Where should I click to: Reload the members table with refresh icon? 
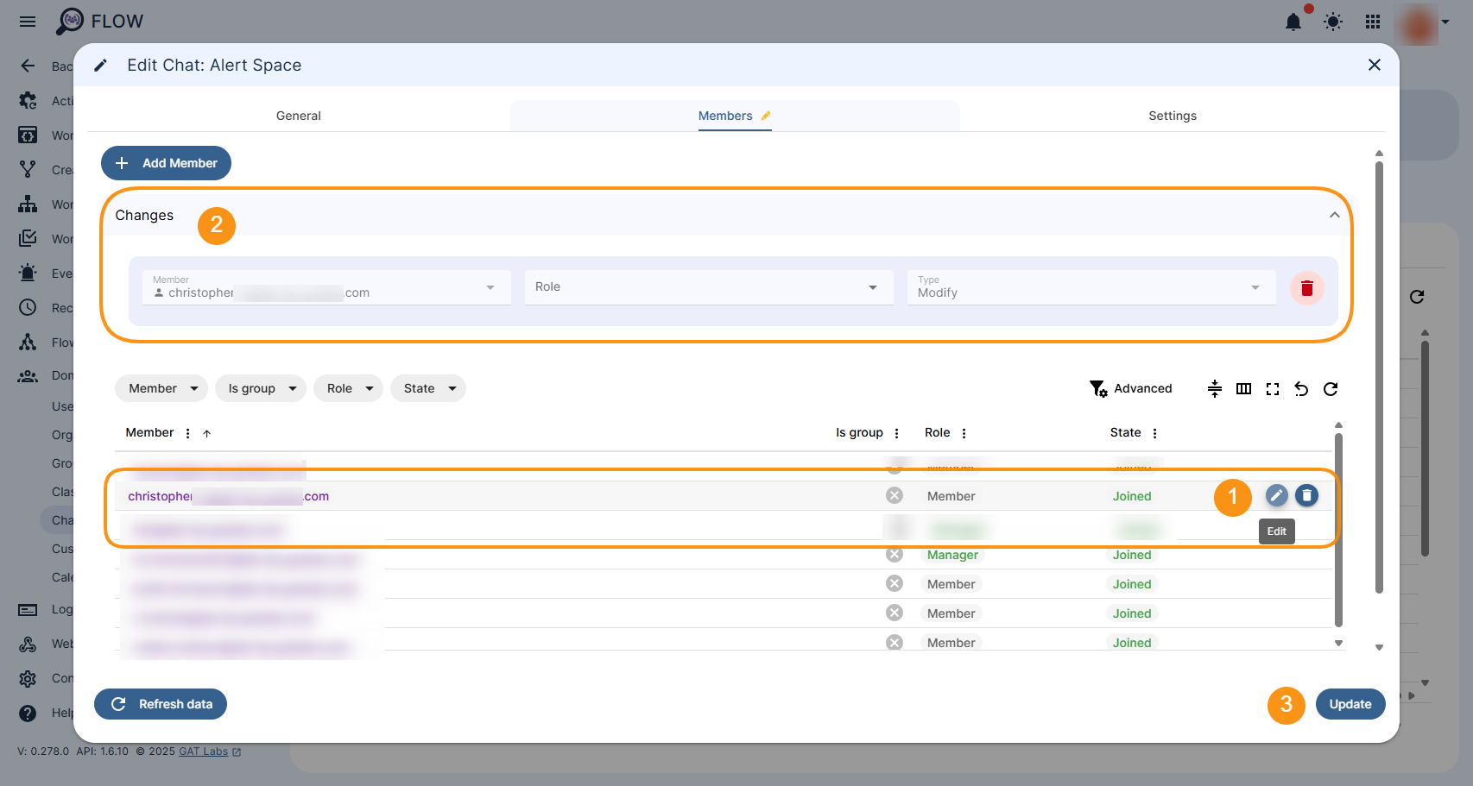tap(1331, 389)
